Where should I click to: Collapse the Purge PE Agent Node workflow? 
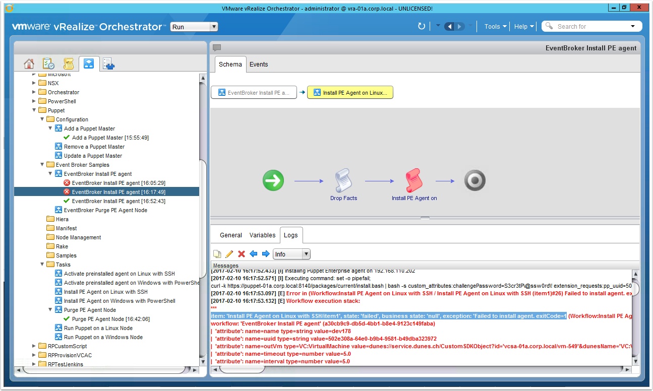click(50, 310)
